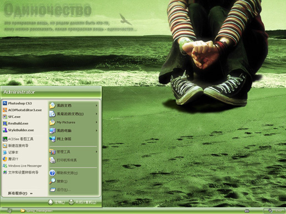Click the 新建连接向导 icon

click(x=5, y=145)
